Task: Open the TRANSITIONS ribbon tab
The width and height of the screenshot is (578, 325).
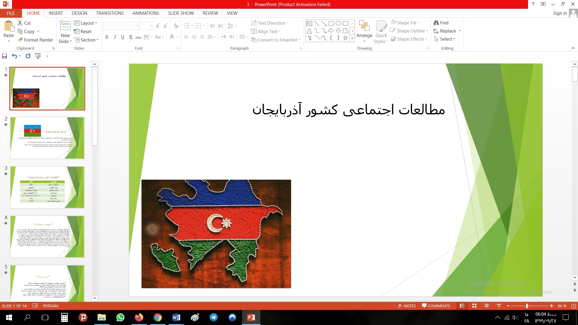Action: [x=110, y=13]
